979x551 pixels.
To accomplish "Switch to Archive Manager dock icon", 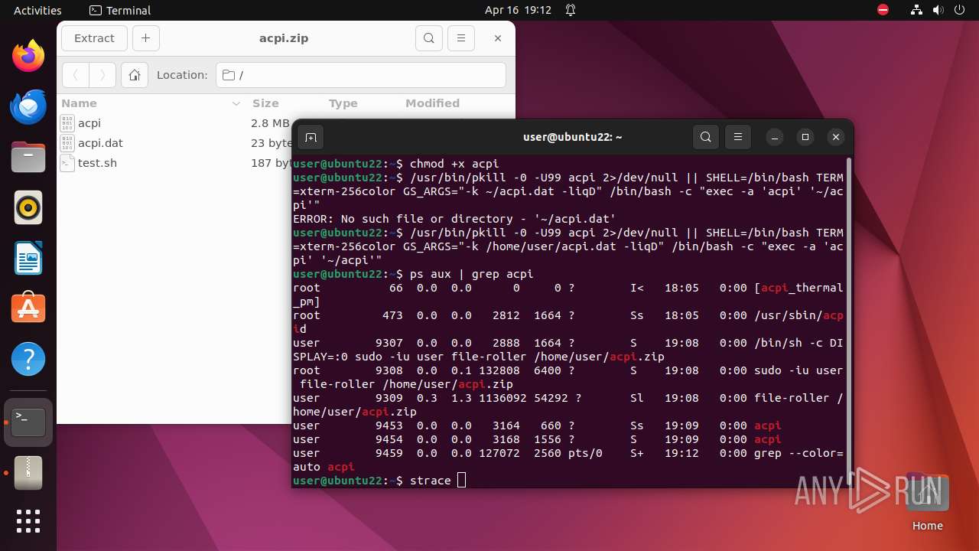I will pos(28,473).
